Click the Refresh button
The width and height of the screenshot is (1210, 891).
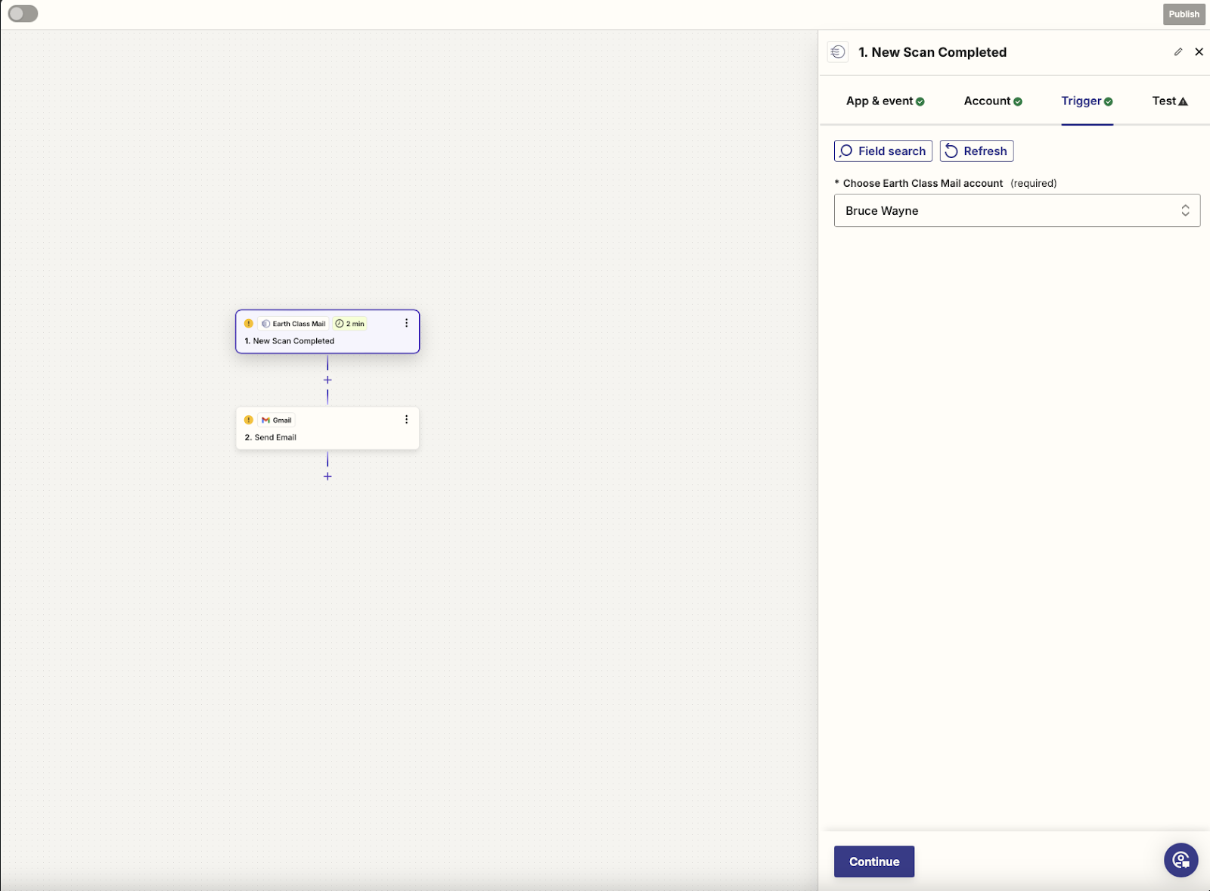click(x=976, y=151)
